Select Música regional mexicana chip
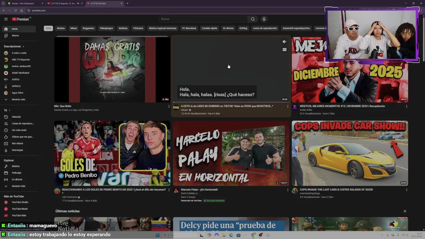The image size is (425, 239). [163, 28]
